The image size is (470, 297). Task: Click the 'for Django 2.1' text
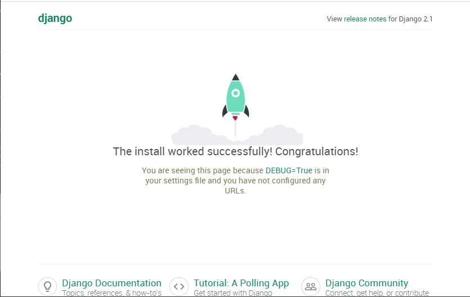click(x=411, y=19)
